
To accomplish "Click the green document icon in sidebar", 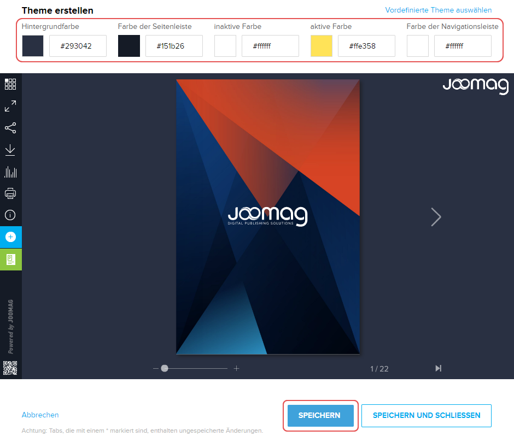I will [x=10, y=259].
